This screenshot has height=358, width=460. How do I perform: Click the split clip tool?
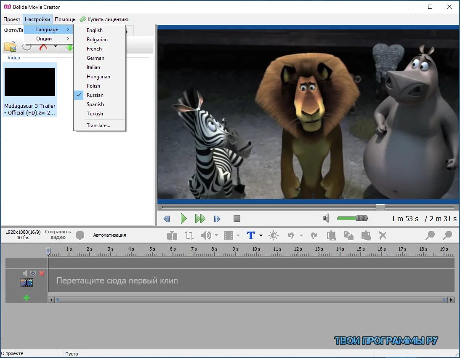(x=172, y=235)
